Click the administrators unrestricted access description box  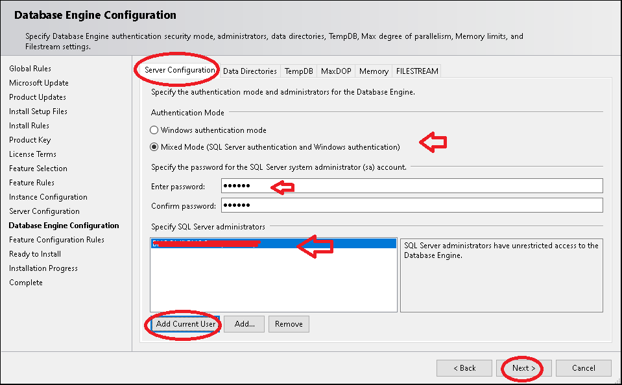tap(501, 275)
